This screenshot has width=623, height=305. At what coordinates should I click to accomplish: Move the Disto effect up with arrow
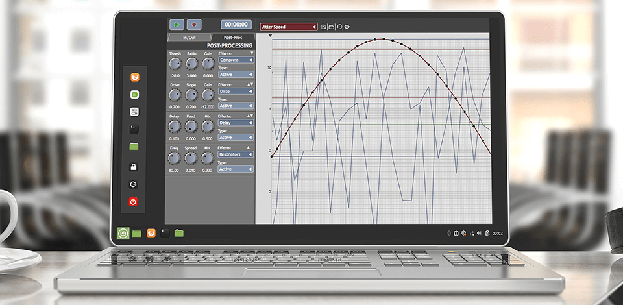249,84
